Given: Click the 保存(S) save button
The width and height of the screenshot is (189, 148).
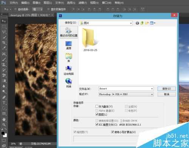Looking at the screenshot, I should coord(167,89).
